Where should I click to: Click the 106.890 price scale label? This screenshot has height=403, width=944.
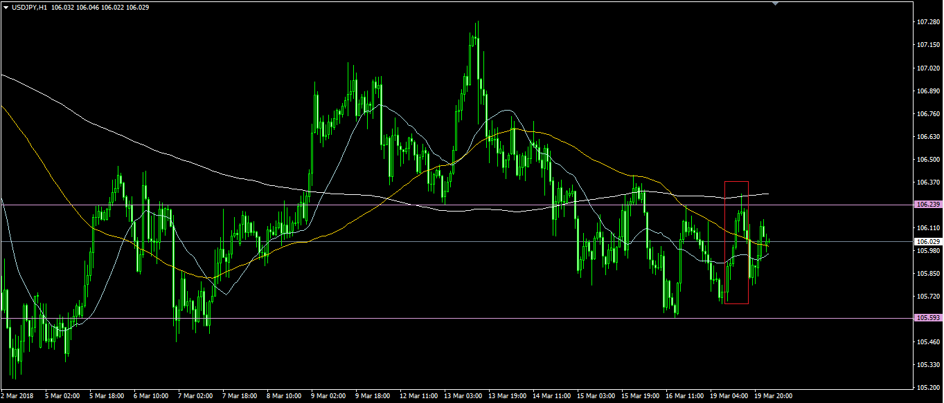coord(927,91)
